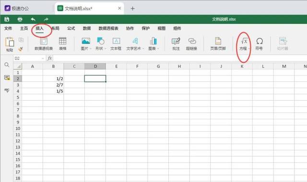Expand the 形状 dropdown arrow
Viewport: 307px width, 182px height.
pyautogui.click(x=106, y=49)
